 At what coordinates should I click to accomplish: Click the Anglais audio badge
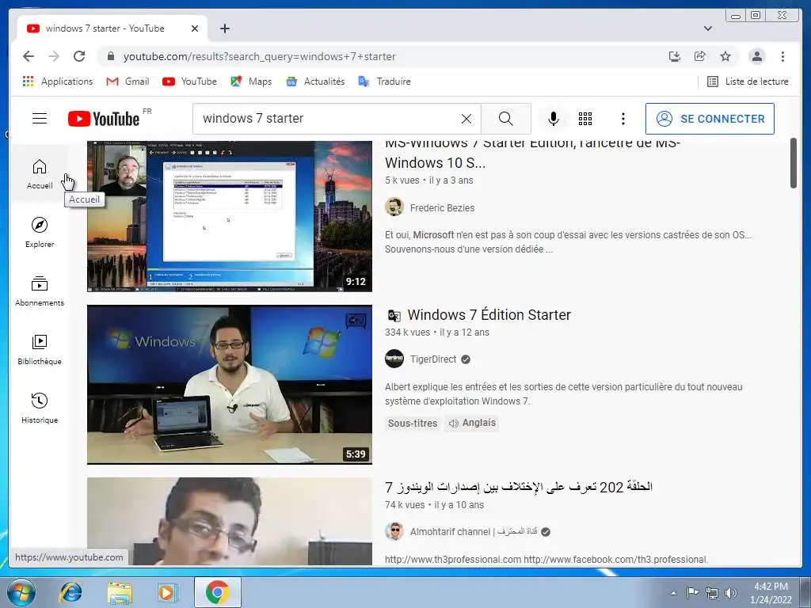pos(472,423)
